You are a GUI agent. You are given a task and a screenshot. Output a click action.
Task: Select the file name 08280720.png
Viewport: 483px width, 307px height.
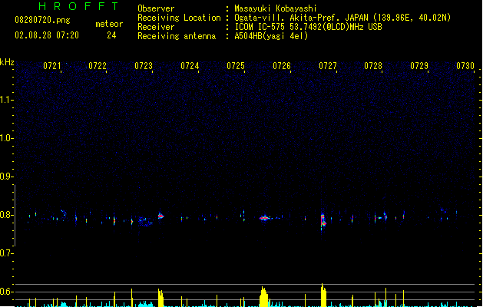coord(42,20)
